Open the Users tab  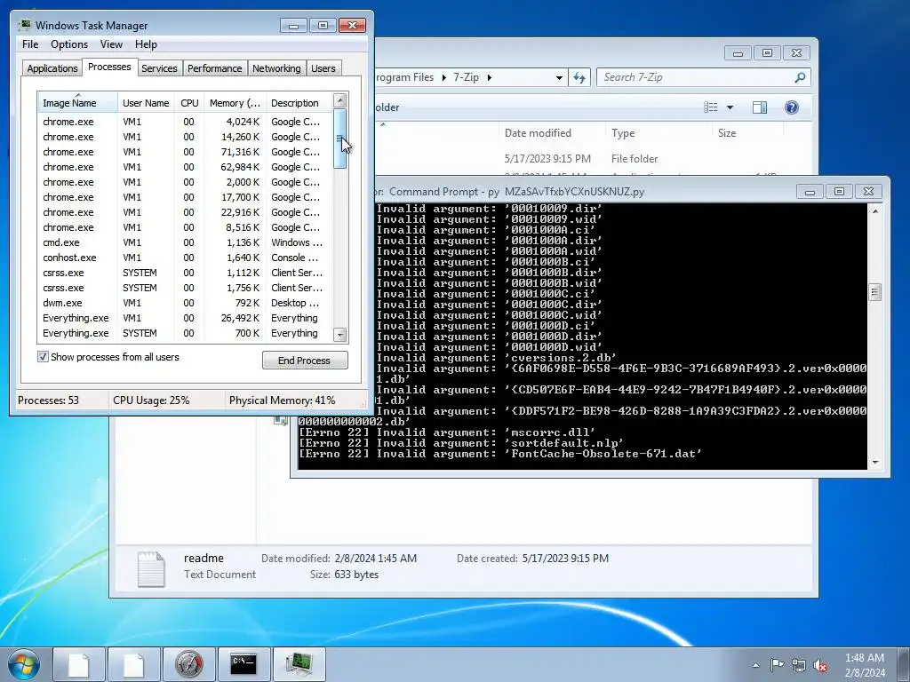323,67
